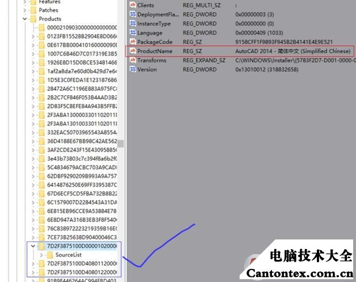The image size is (356, 282).
Task: Click the 0x00000409 (1033) language data
Action: pos(259,33)
